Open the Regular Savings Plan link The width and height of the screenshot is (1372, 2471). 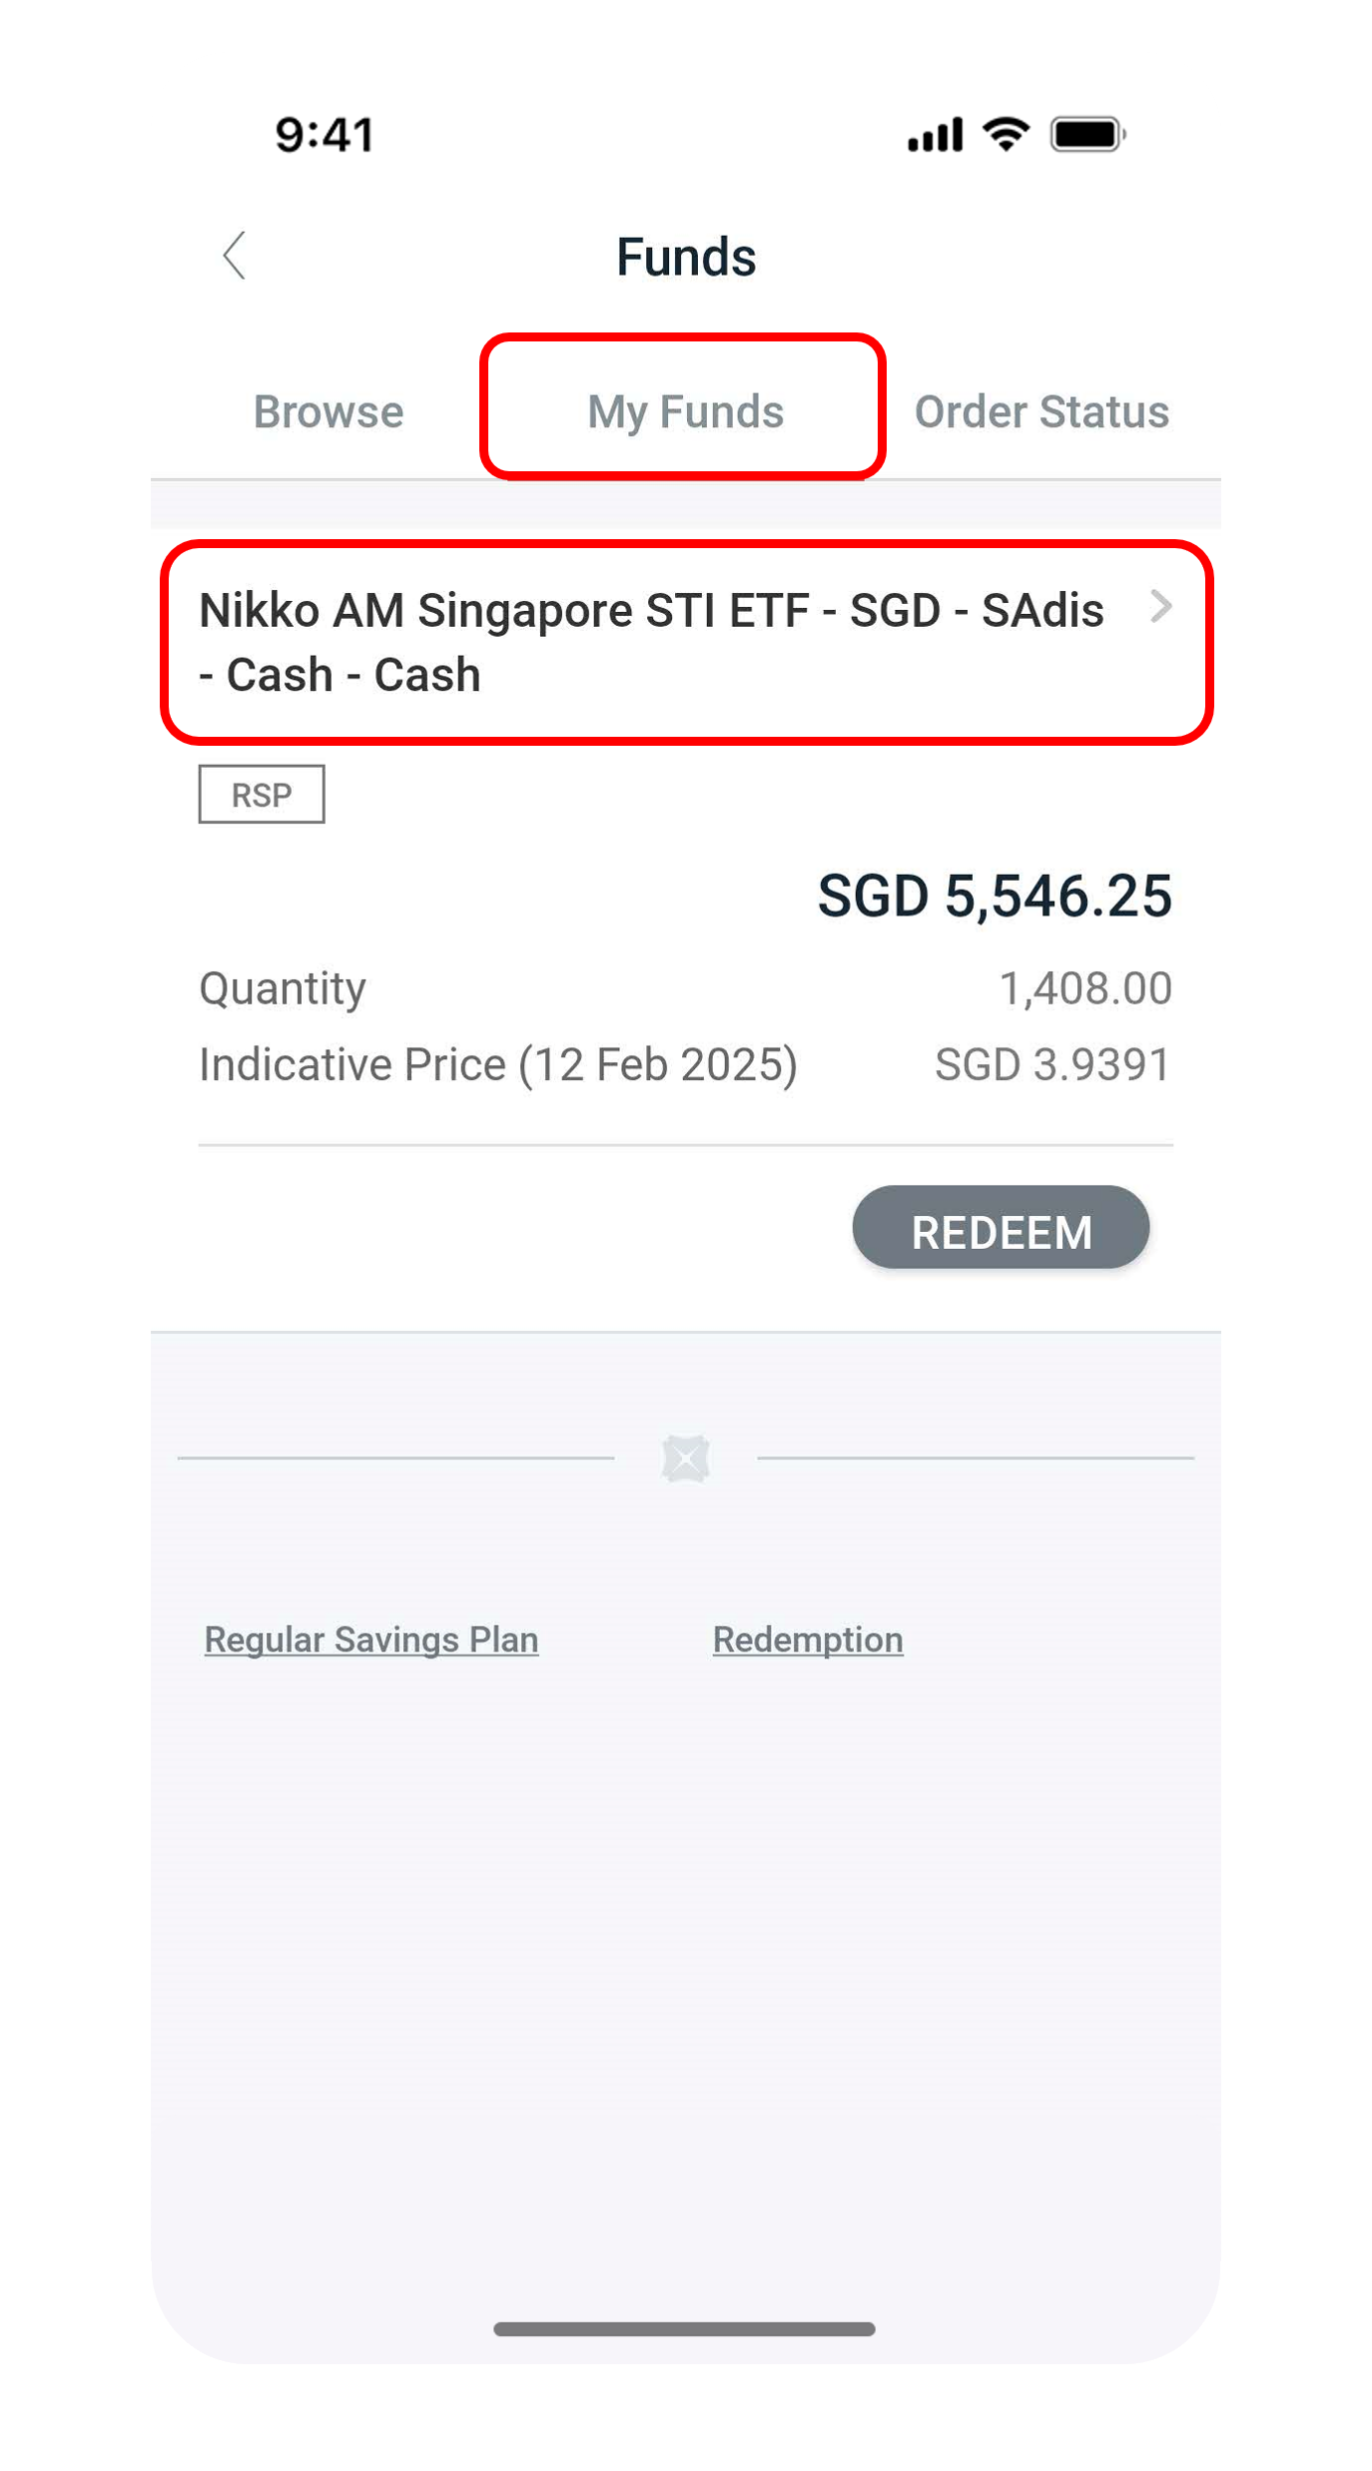click(371, 1639)
